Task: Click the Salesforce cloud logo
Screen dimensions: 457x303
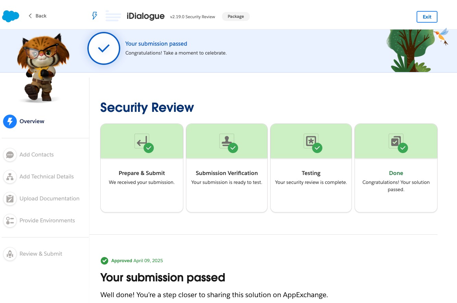Action: click(x=11, y=16)
